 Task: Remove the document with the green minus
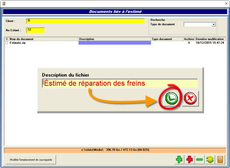point(199,160)
